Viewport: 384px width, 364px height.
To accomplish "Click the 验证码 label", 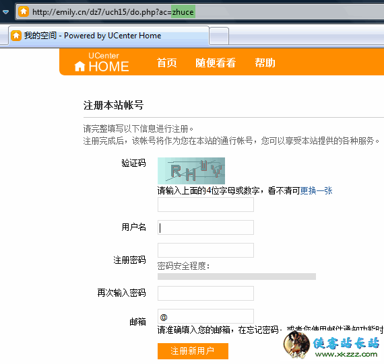I will point(133,163).
